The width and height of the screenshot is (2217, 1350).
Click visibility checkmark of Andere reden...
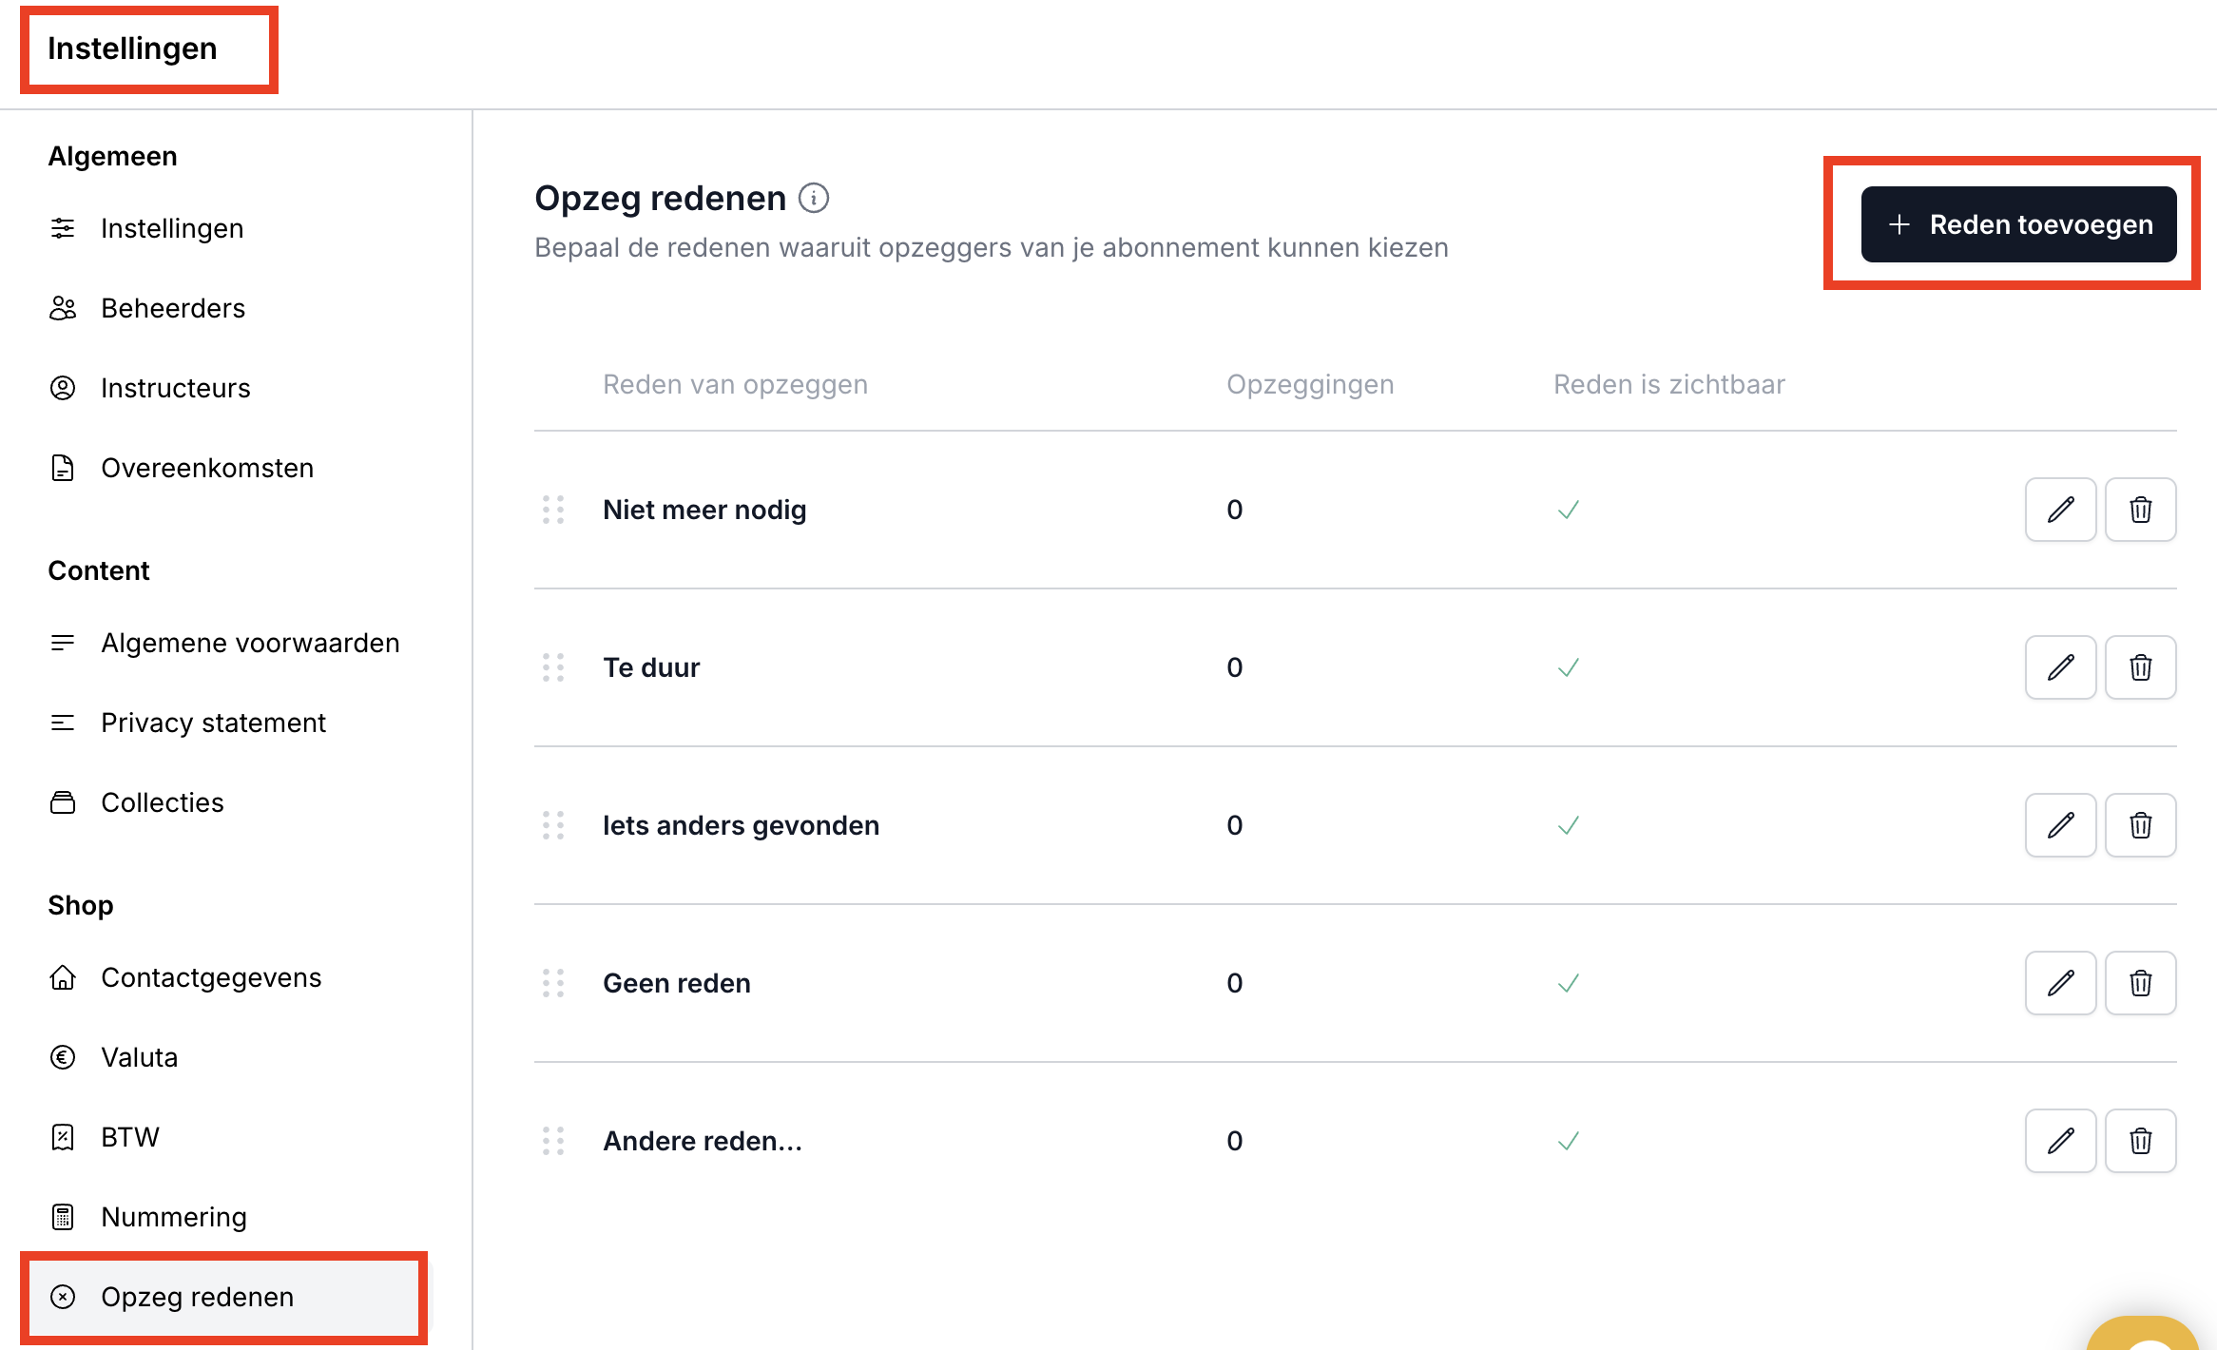[1569, 1141]
